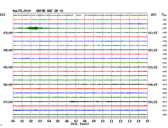
Task: Click the 03:15 UTC time label
Action: 153,67
